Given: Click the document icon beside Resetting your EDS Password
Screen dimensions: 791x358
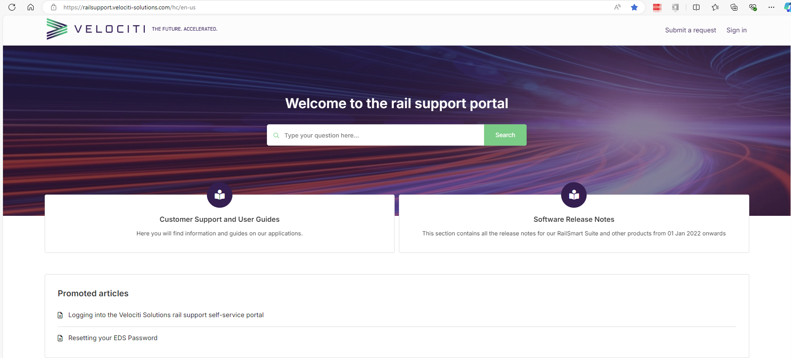Looking at the screenshot, I should [60, 338].
